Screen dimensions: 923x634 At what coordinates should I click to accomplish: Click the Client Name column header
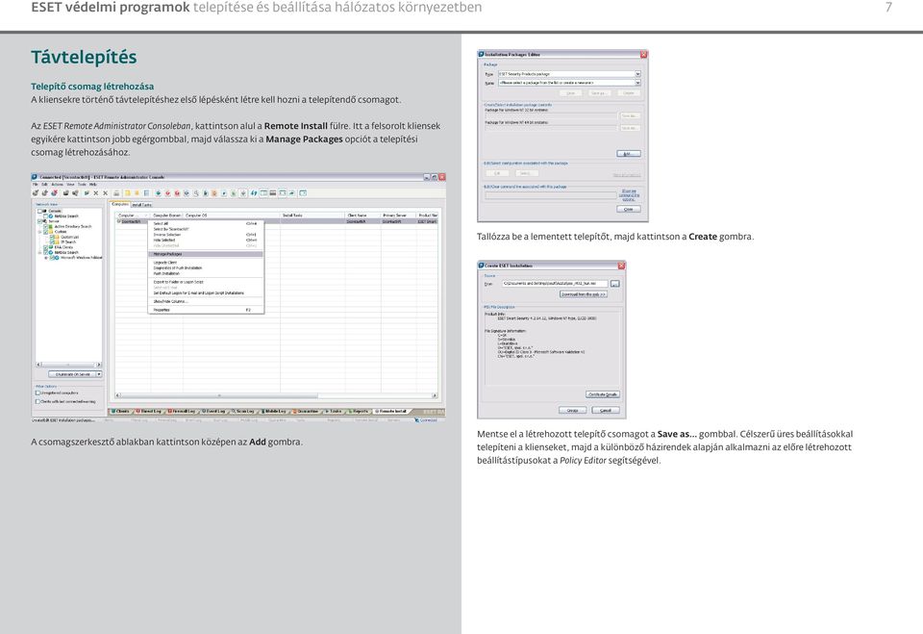point(362,216)
